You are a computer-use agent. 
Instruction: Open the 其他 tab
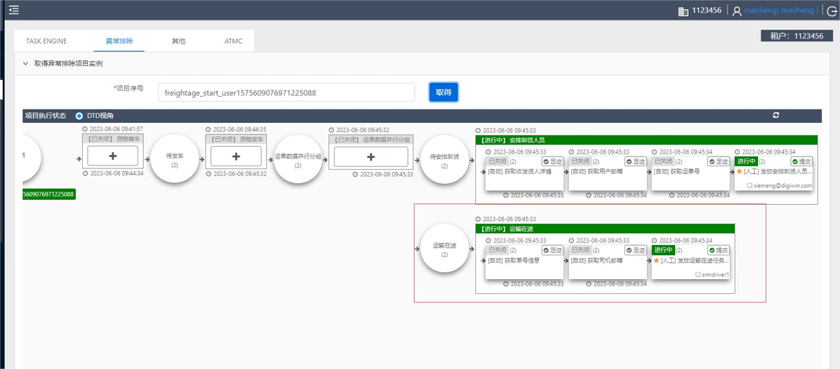178,41
